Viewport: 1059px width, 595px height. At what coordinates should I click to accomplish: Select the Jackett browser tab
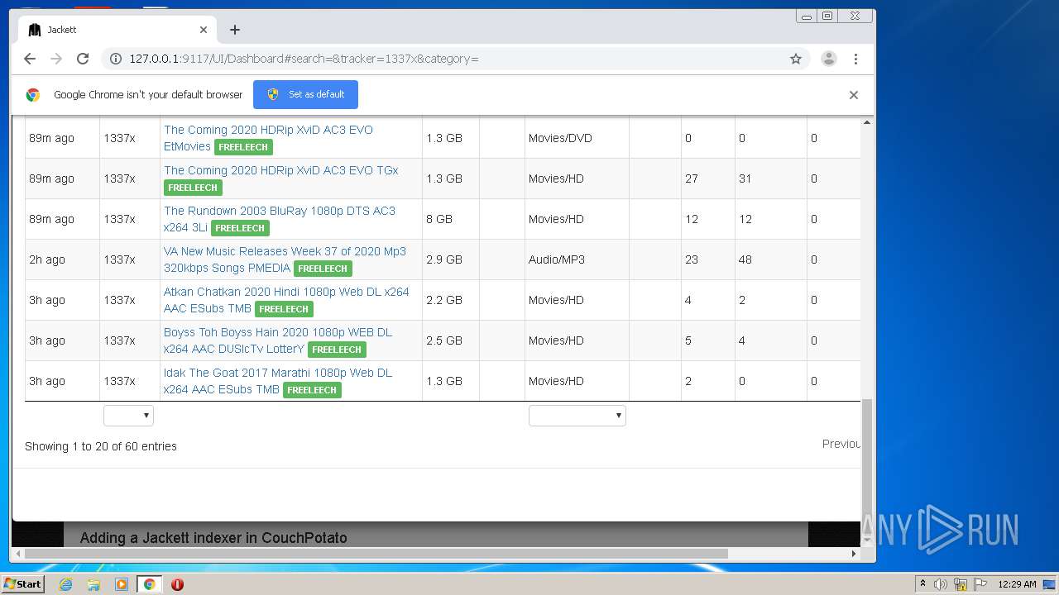pos(118,30)
